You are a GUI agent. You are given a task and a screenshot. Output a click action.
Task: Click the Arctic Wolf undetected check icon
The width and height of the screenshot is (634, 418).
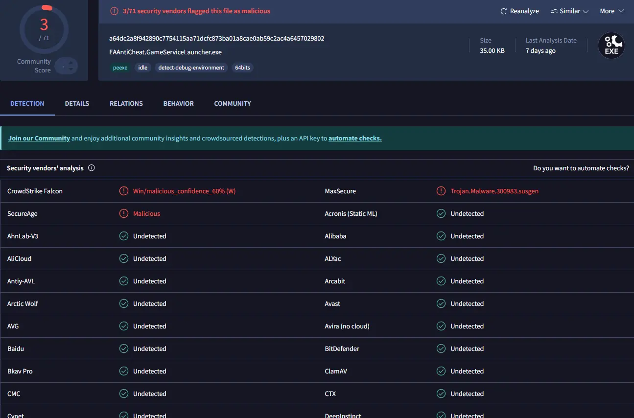click(124, 303)
